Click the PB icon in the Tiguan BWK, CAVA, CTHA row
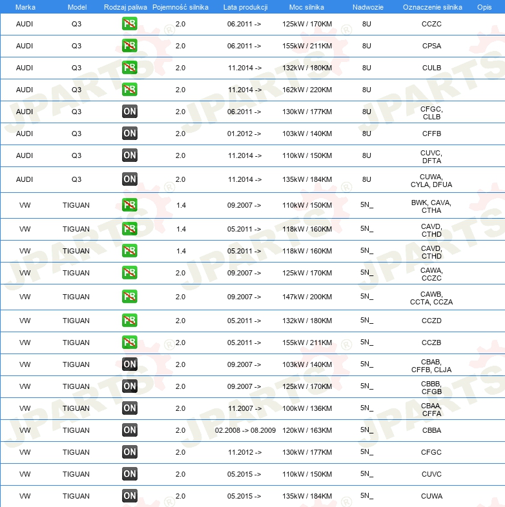The width and height of the screenshot is (505, 507). [x=130, y=205]
